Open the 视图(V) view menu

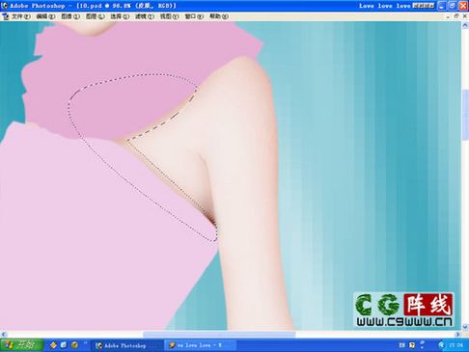coord(169,16)
